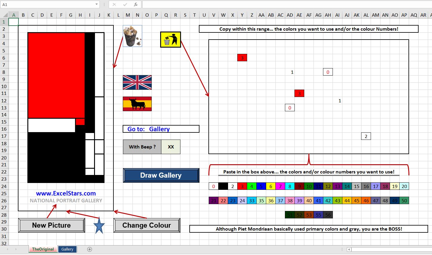Pick the red colour swatch numbered 3

[242, 186]
